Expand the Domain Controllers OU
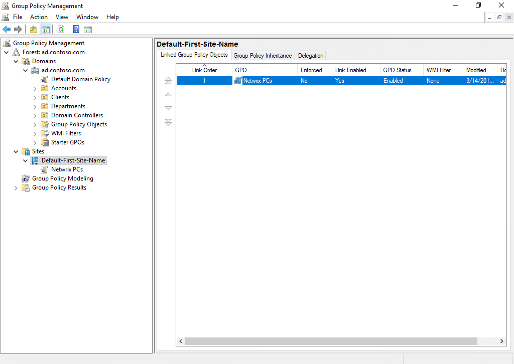 point(35,115)
